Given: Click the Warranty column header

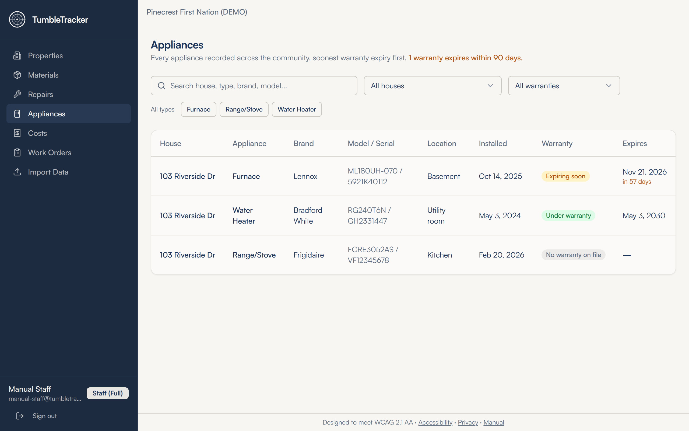Looking at the screenshot, I should click(557, 143).
